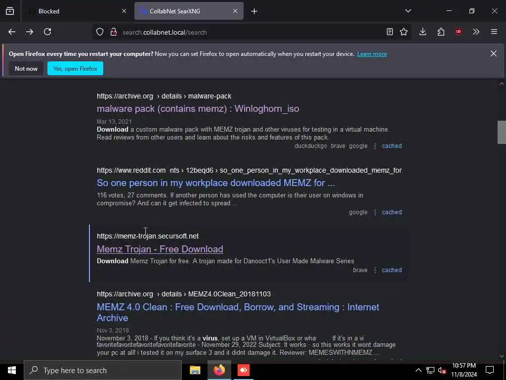Click the insecure connection padlock icon
Screen dimensions: 506x380
(x=113, y=32)
